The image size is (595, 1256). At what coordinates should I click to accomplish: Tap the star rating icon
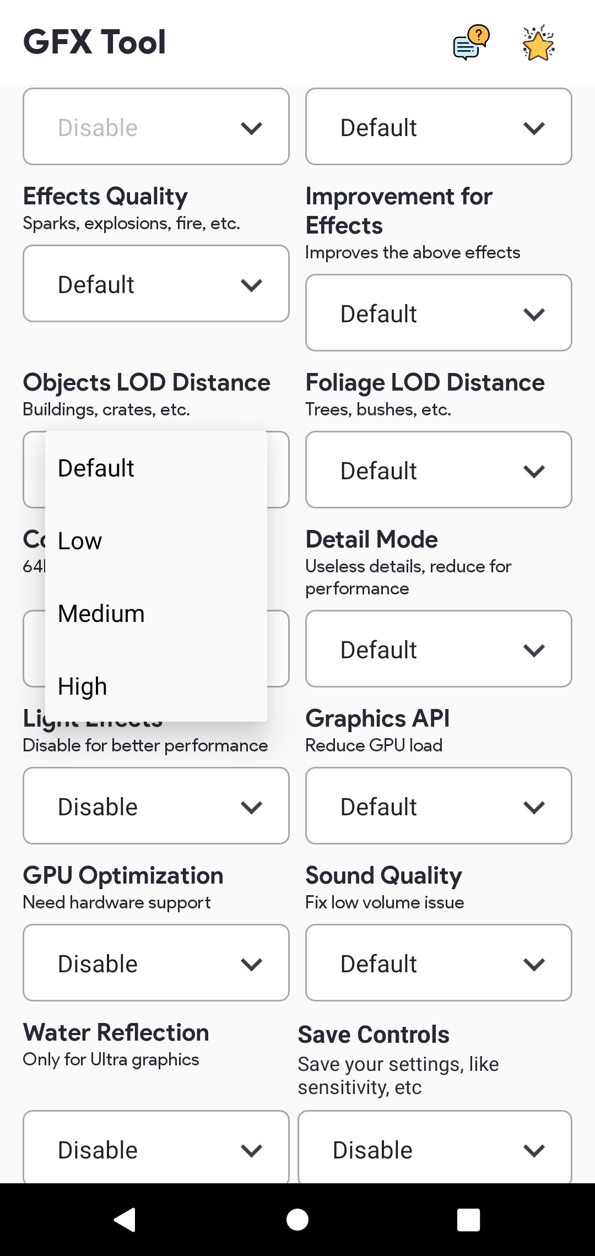point(538,42)
